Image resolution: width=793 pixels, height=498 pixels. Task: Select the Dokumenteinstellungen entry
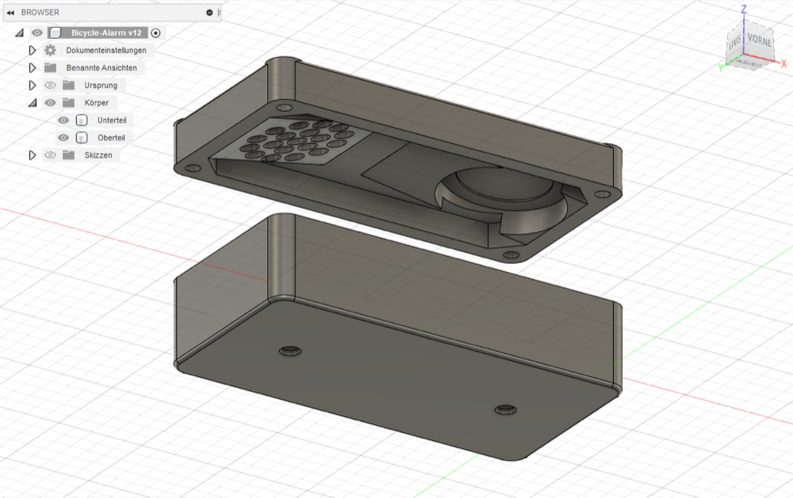coord(106,51)
